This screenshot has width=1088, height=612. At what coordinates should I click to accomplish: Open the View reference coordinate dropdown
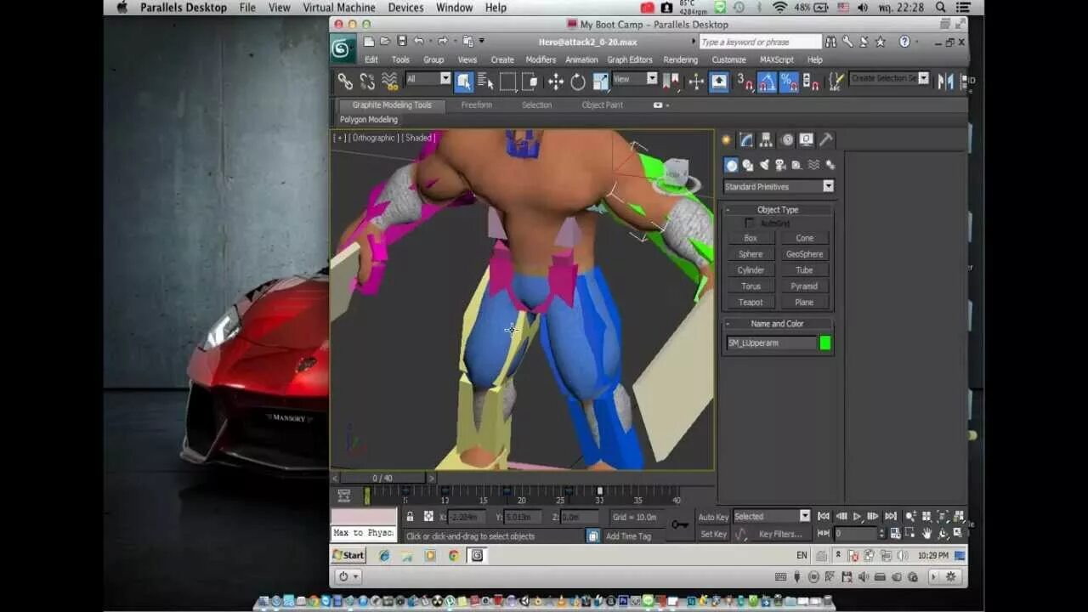[635, 78]
